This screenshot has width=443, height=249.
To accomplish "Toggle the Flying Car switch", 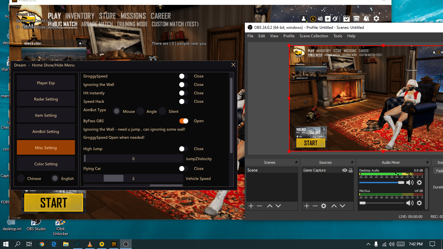I will tap(183, 169).
